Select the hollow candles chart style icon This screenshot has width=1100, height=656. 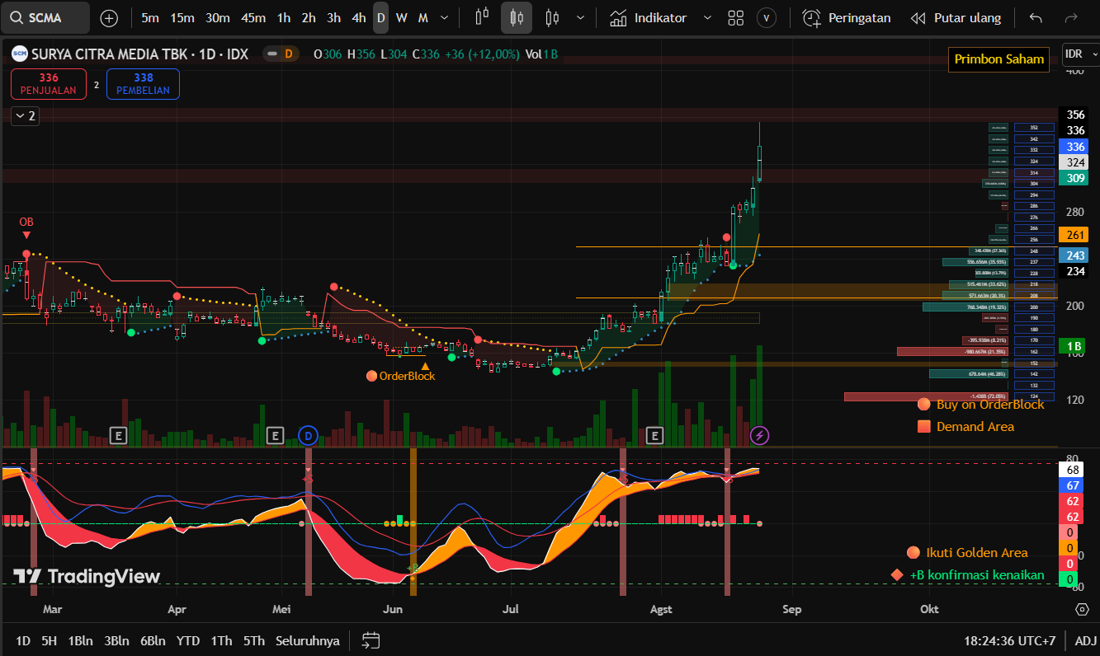click(x=552, y=17)
